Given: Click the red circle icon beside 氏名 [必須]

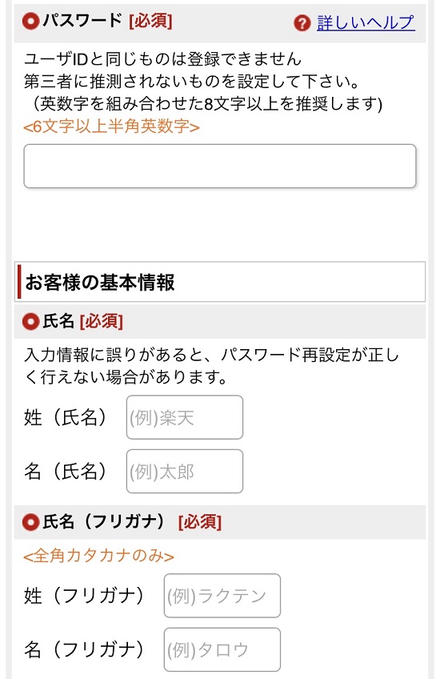Looking at the screenshot, I should (x=30, y=321).
